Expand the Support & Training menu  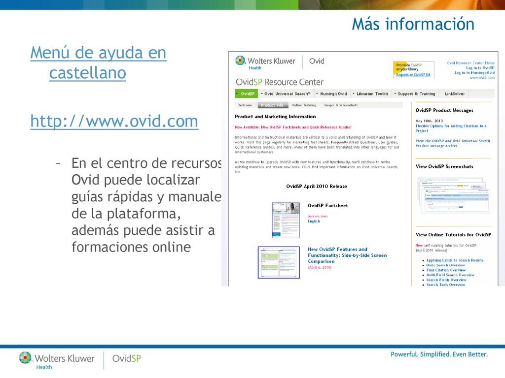tap(414, 94)
